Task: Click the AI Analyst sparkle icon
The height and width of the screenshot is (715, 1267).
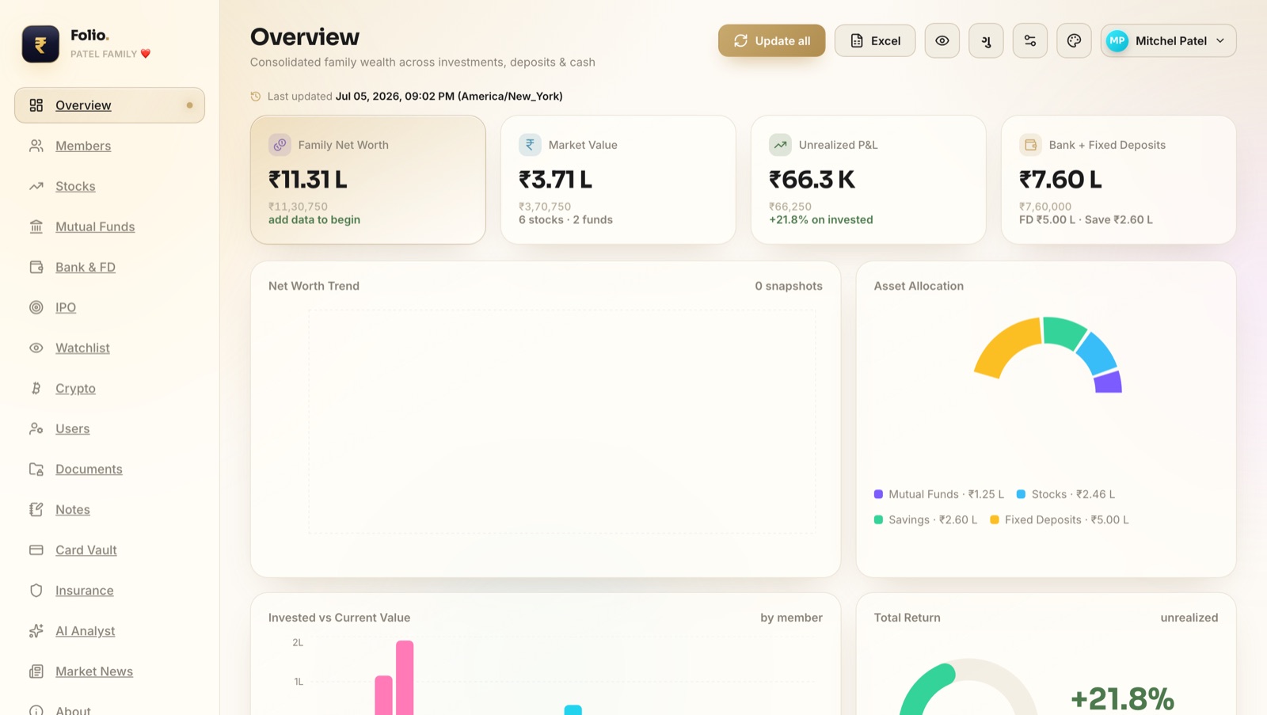Action: tap(36, 630)
